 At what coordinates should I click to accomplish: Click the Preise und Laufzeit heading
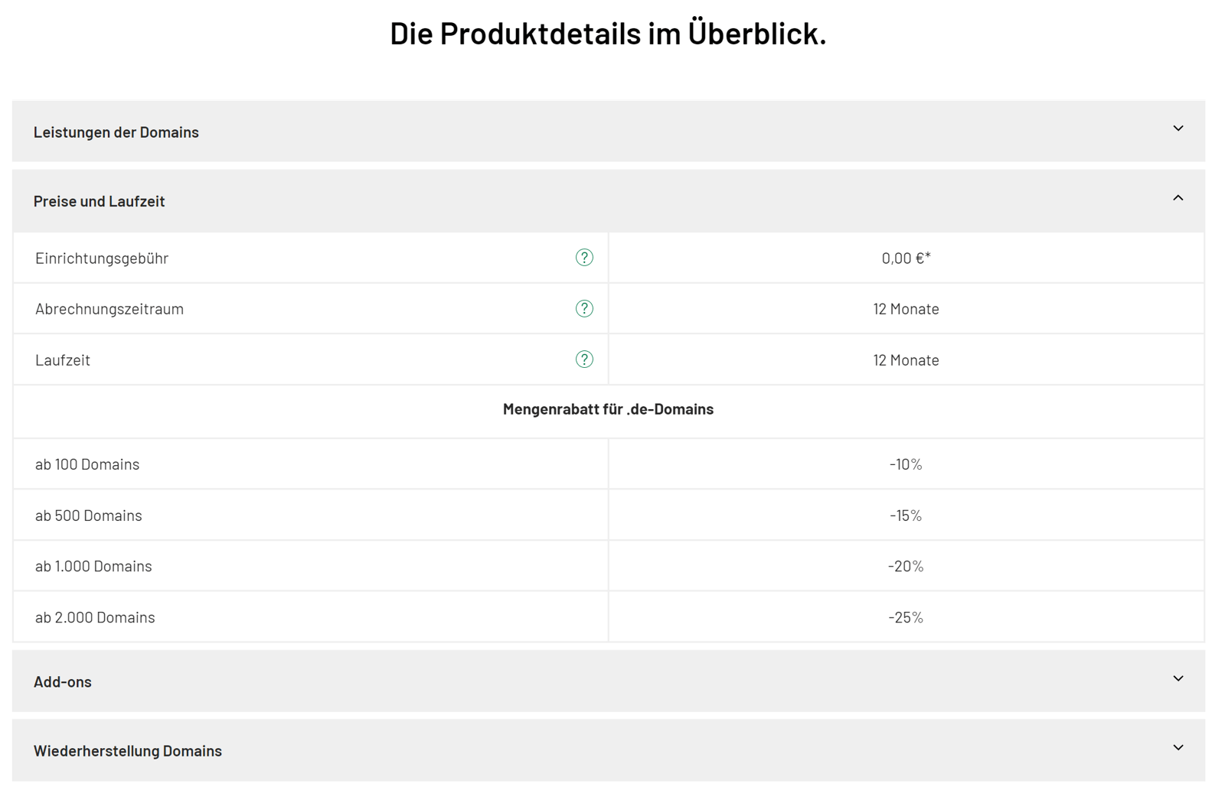pyautogui.click(x=100, y=201)
